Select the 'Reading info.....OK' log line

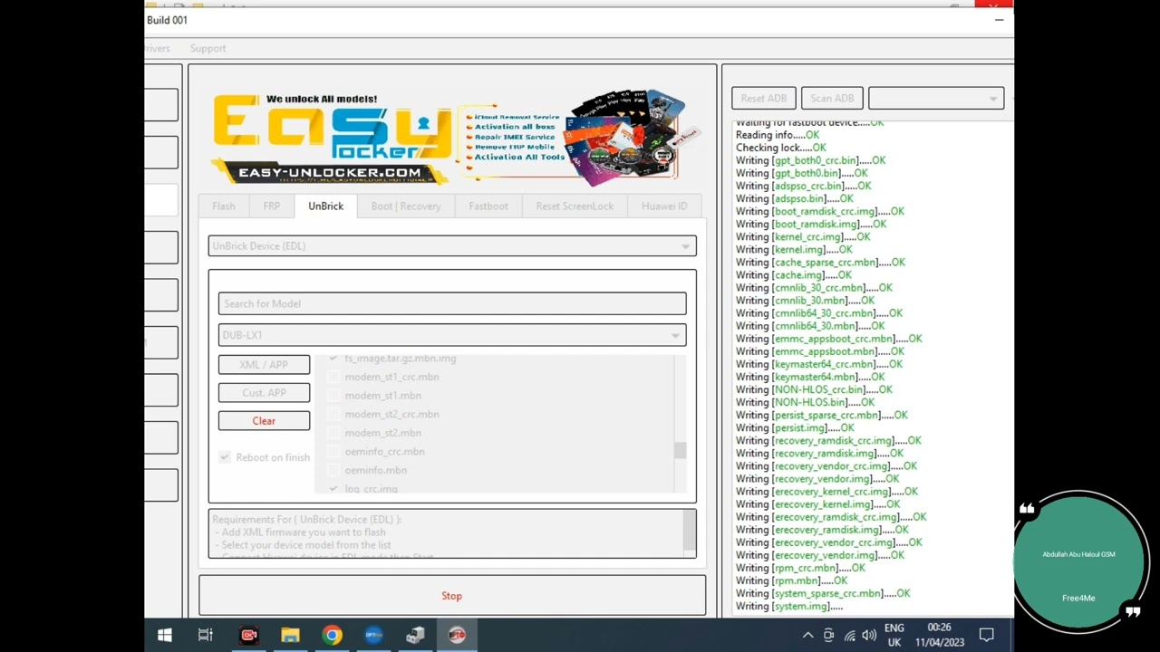(778, 135)
